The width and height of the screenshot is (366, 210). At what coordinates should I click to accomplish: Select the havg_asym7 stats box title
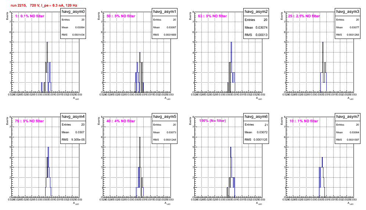[x=348, y=116]
